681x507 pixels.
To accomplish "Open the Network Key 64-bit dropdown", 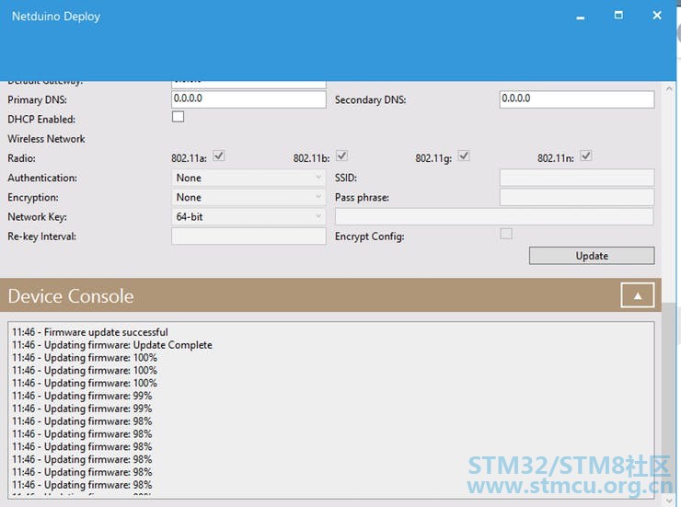I will point(248,216).
